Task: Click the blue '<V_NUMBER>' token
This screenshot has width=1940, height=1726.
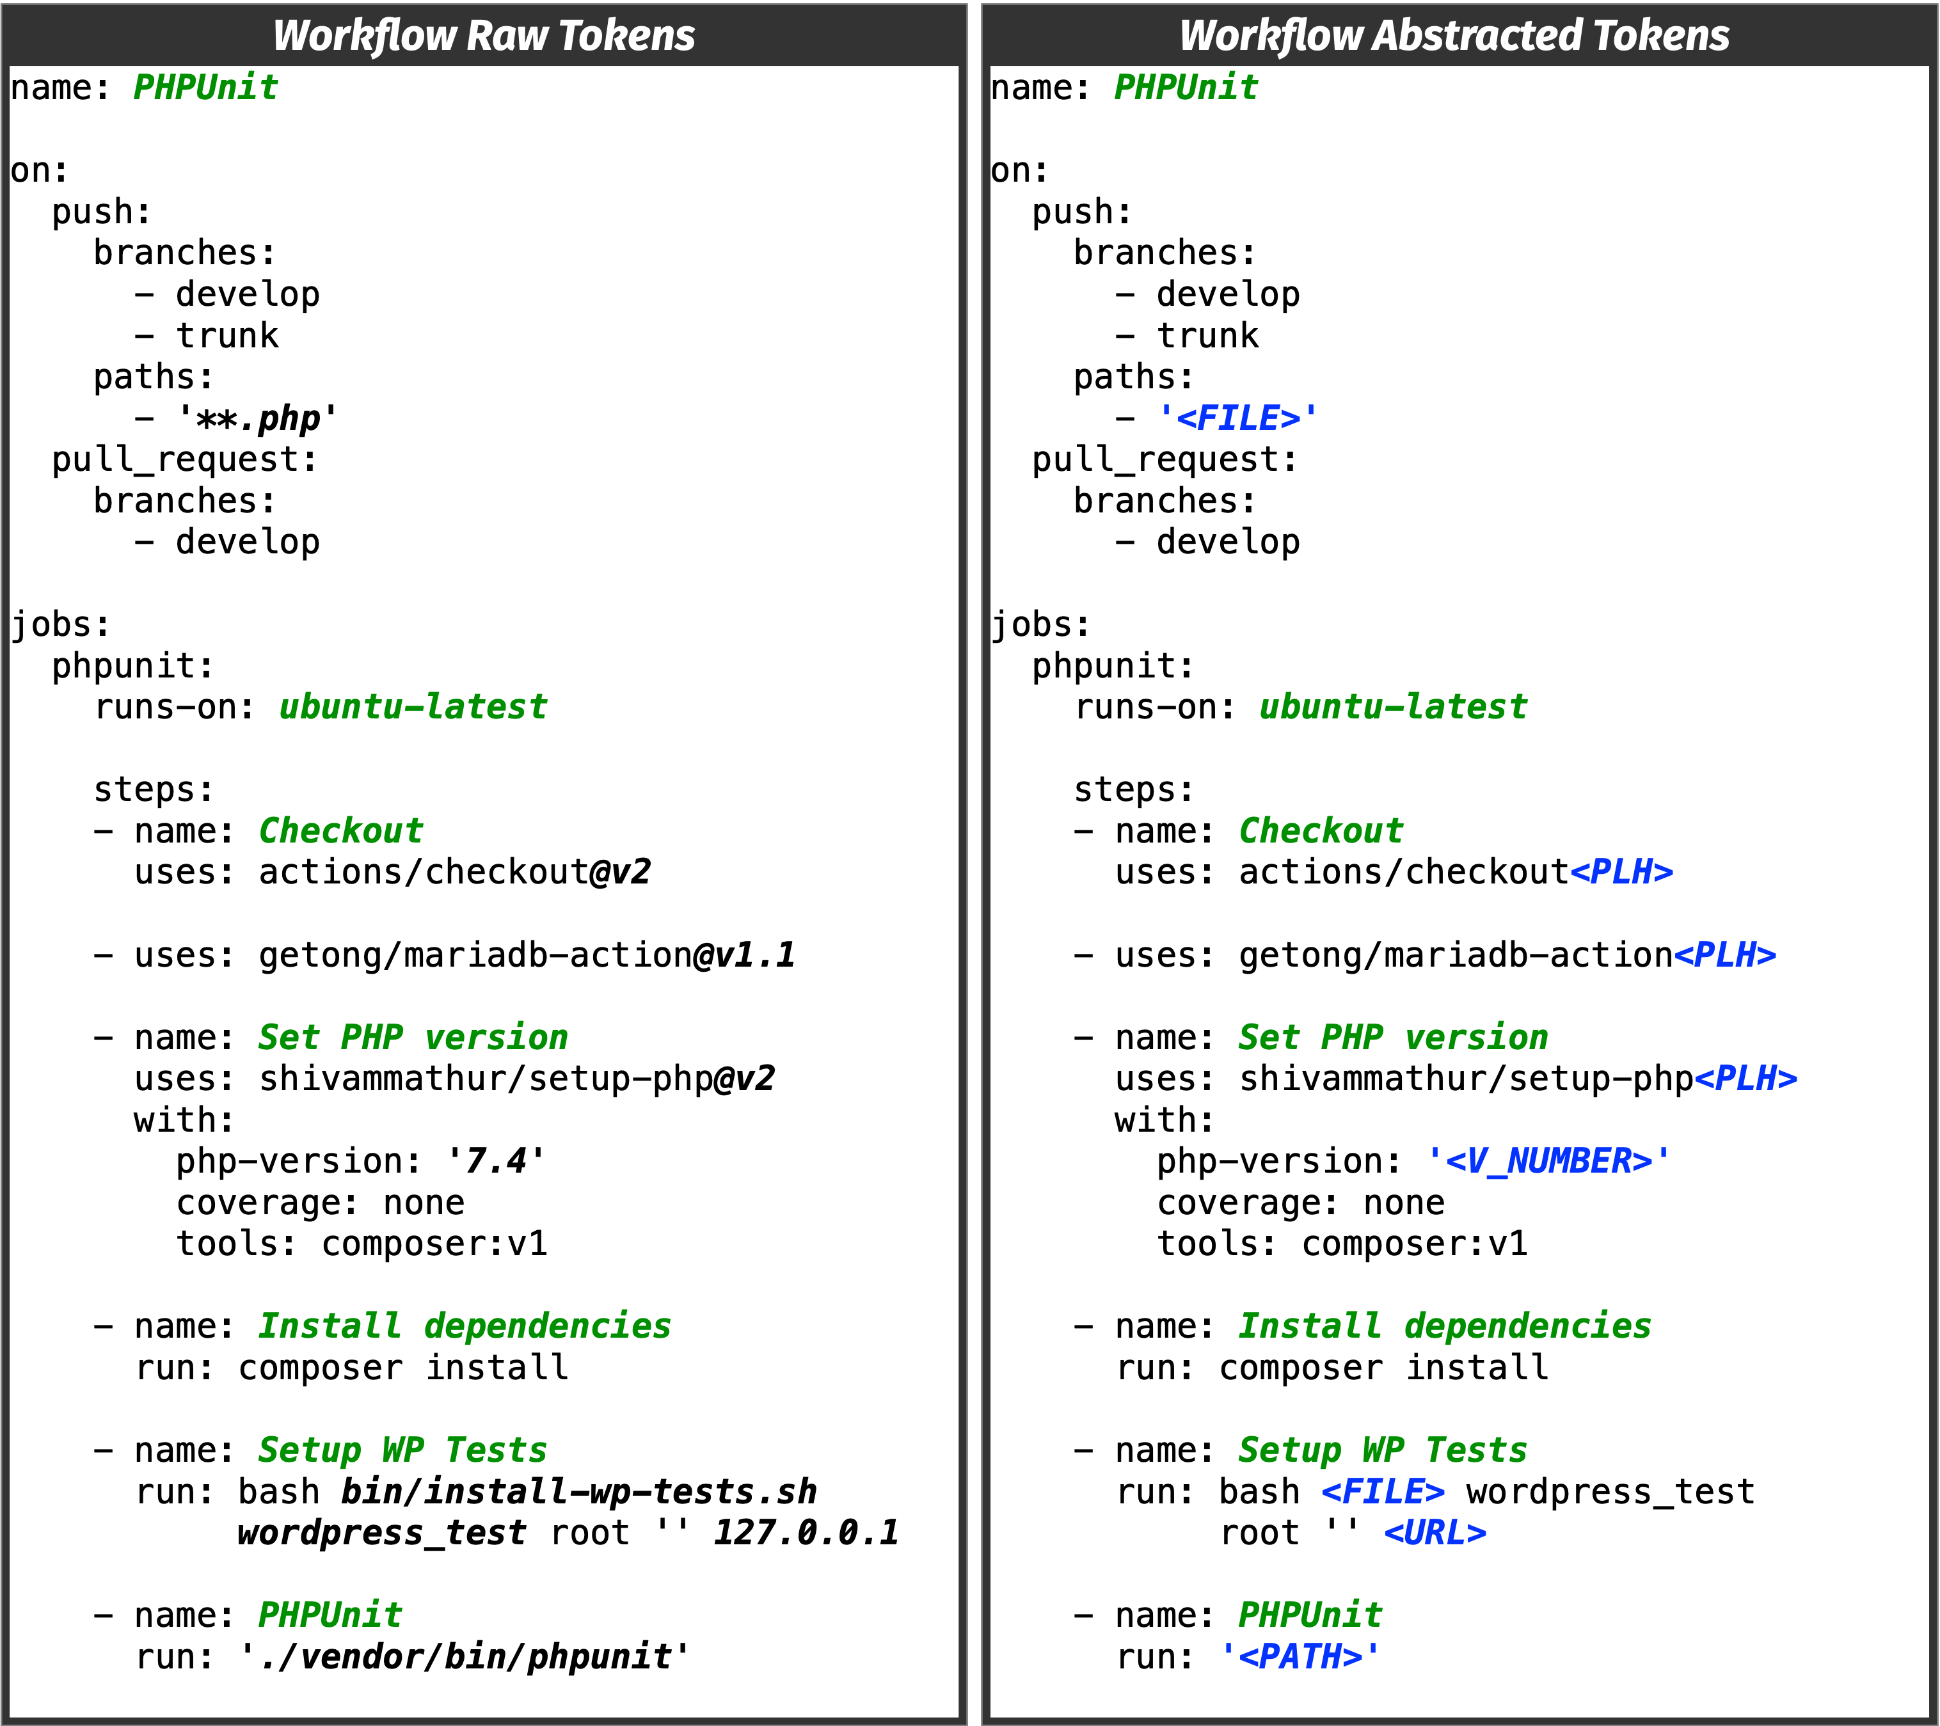Action: pyautogui.click(x=1549, y=1161)
